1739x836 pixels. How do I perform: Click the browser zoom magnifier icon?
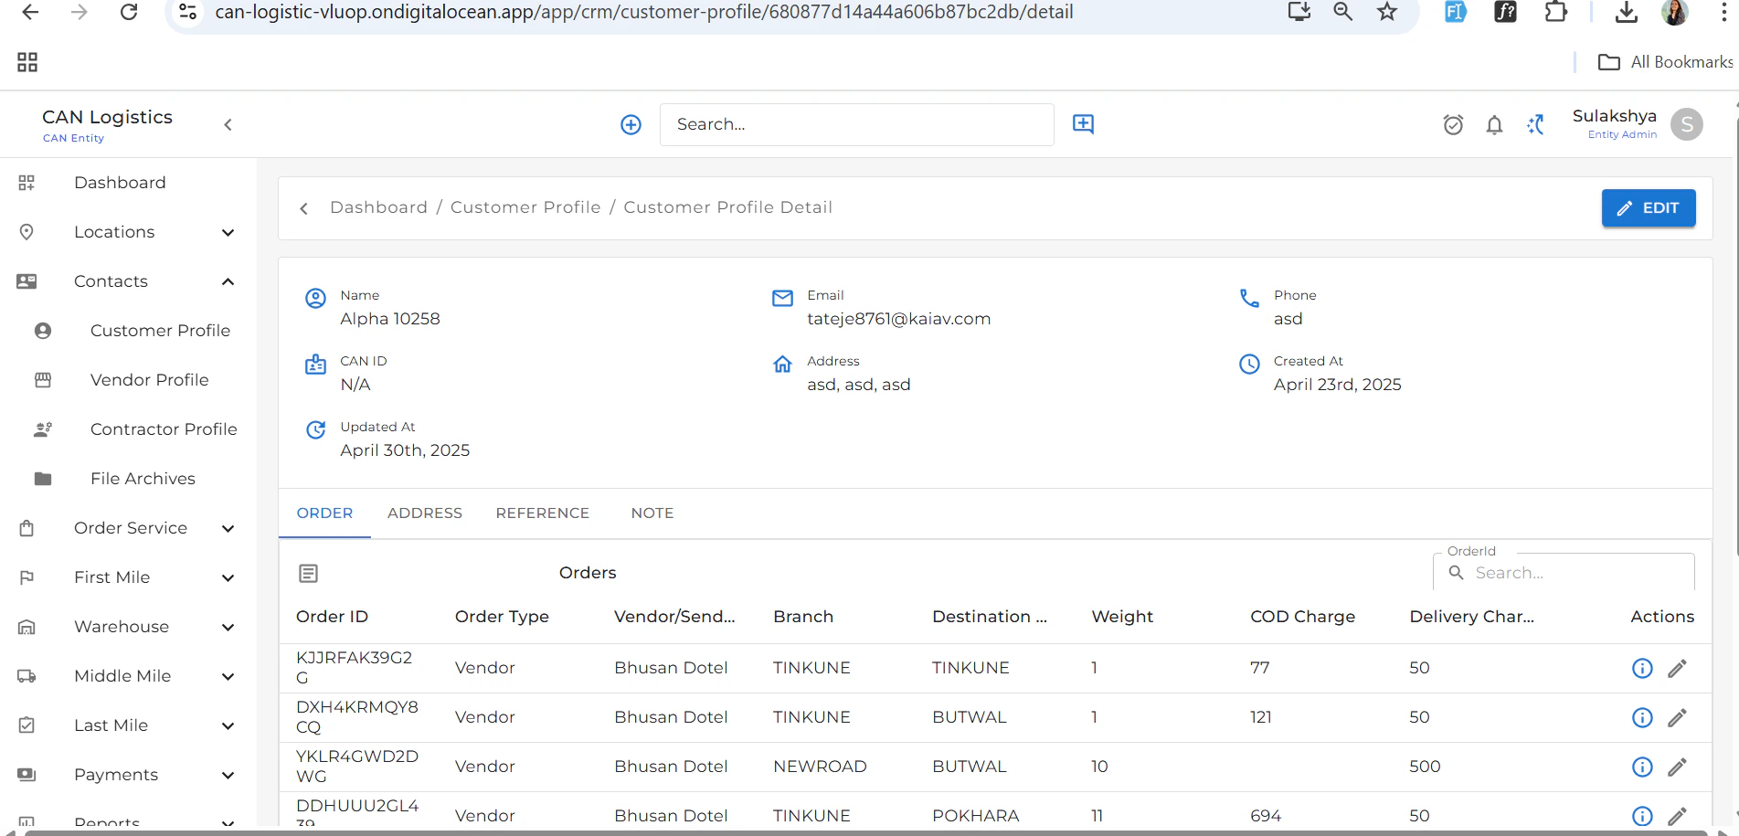[x=1342, y=12]
